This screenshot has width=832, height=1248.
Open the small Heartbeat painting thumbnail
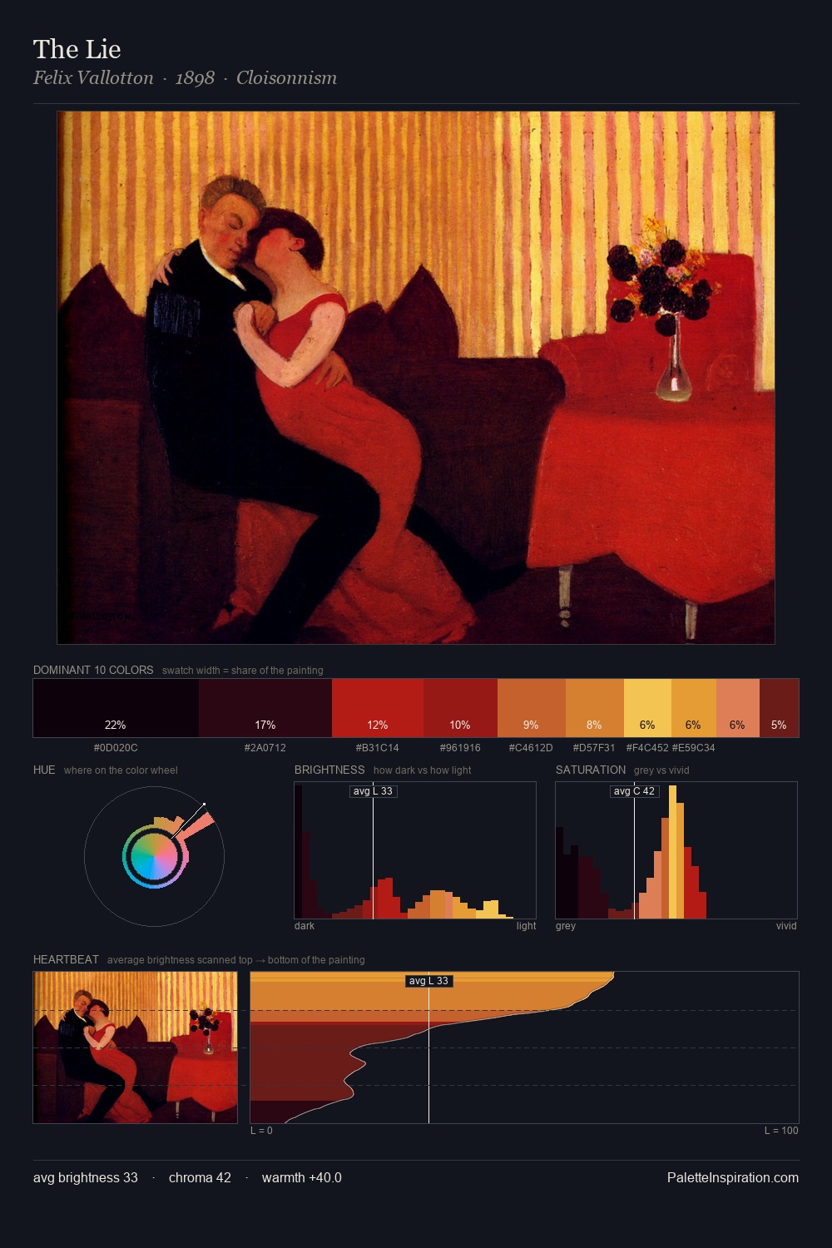[x=136, y=1047]
